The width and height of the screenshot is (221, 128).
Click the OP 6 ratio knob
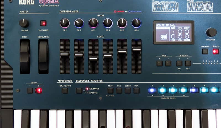pyautogui.click(x=136, y=23)
